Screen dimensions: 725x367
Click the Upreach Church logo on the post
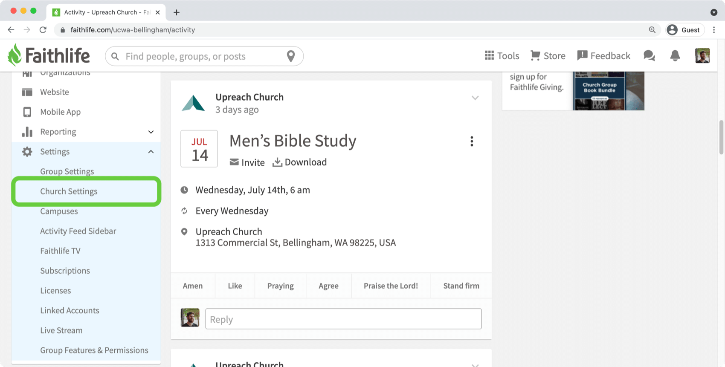tap(193, 103)
